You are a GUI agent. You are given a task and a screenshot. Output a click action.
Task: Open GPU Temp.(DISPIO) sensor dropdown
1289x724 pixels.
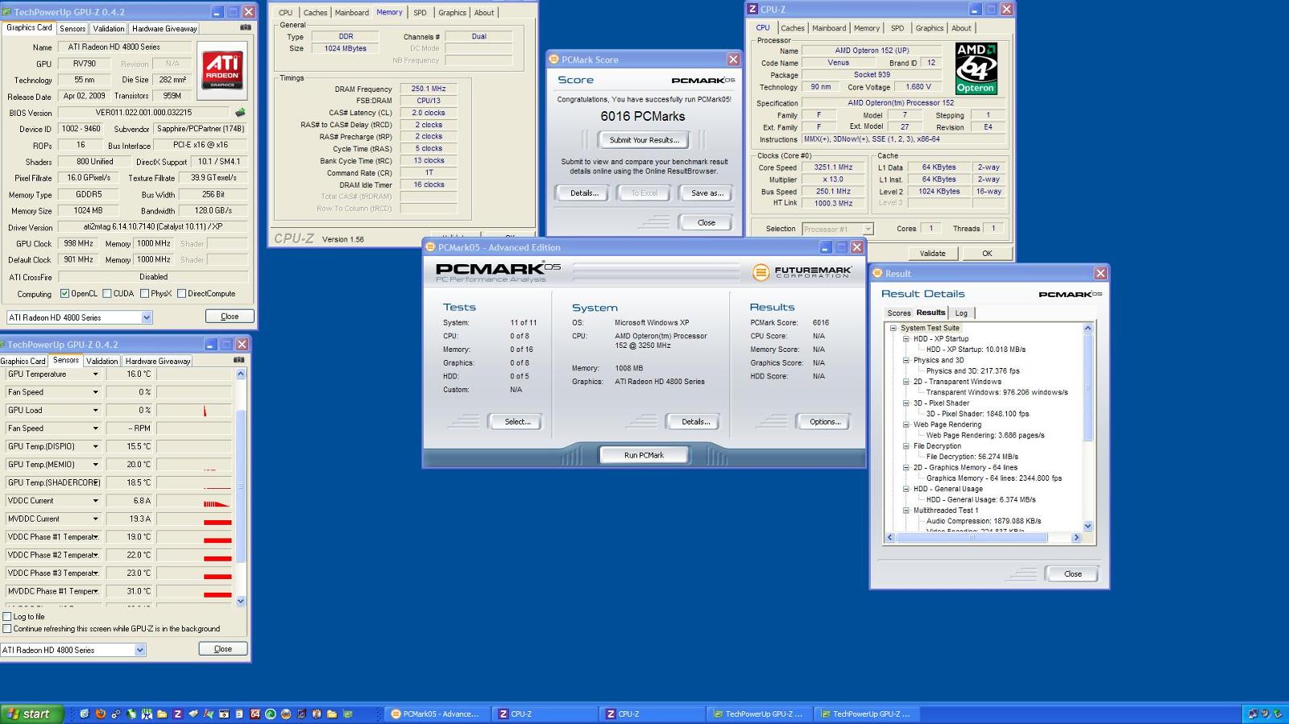95,447
